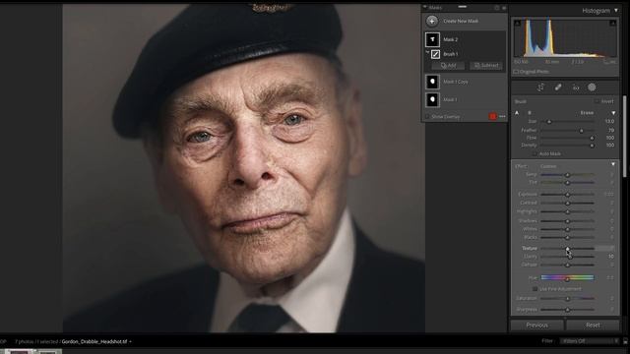Enable the Auto Mask checkbox

535,153
